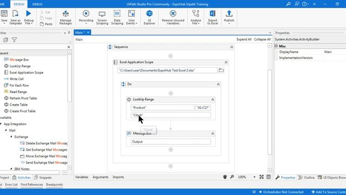Switch to the DEBUG tab
Image resolution: width=346 pixels, height=195 pixels.
37,4
